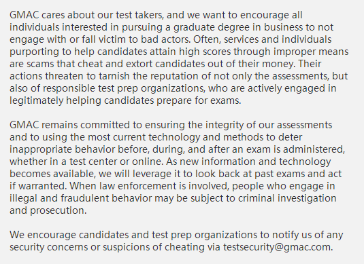This screenshot has height=264, width=364.
Task: Click the word GMAC starting second paragraph
Action: 24,125
